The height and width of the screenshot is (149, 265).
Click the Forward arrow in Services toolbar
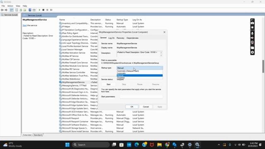(x=6, y=10)
